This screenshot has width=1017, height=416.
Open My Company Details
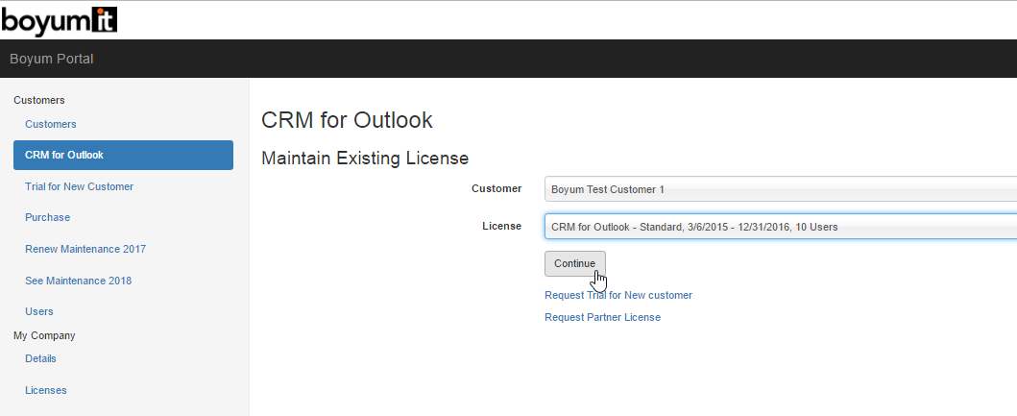(x=41, y=358)
